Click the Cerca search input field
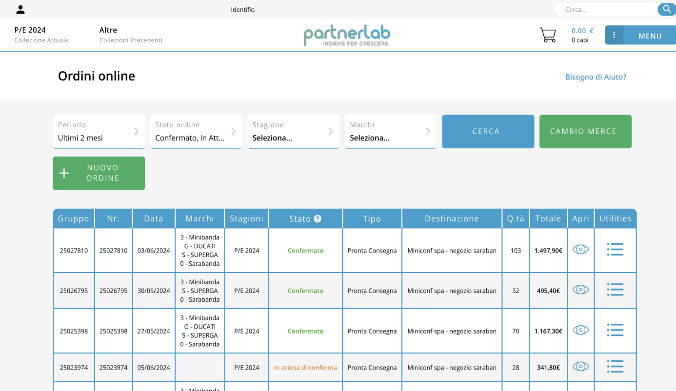This screenshot has width=676, height=391. 607,9
